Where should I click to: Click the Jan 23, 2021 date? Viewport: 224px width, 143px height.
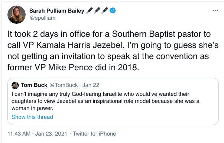51,134
